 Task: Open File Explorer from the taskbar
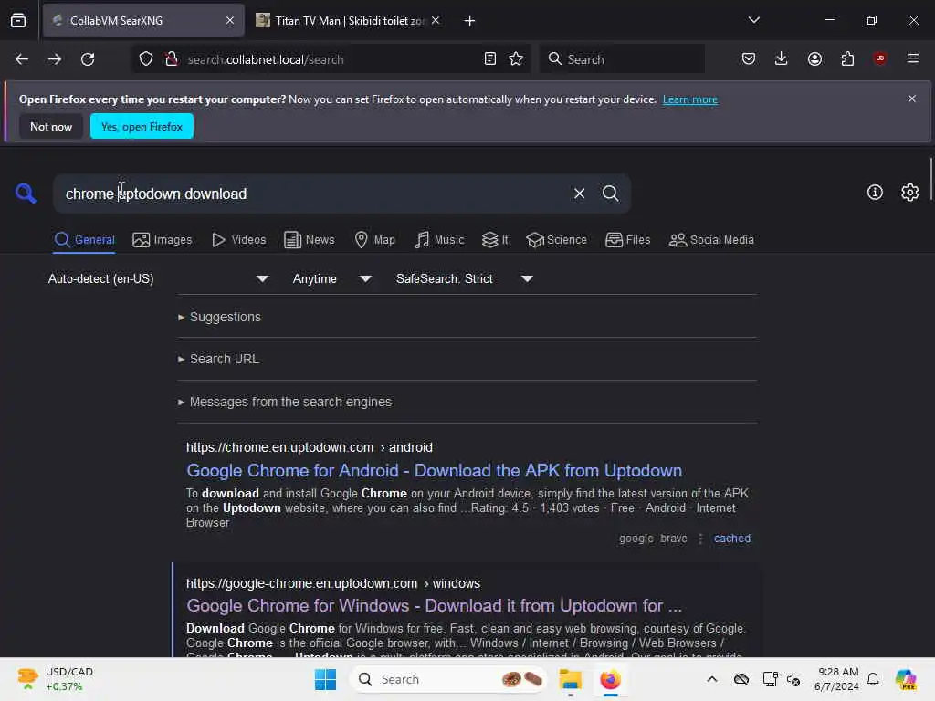tap(570, 679)
